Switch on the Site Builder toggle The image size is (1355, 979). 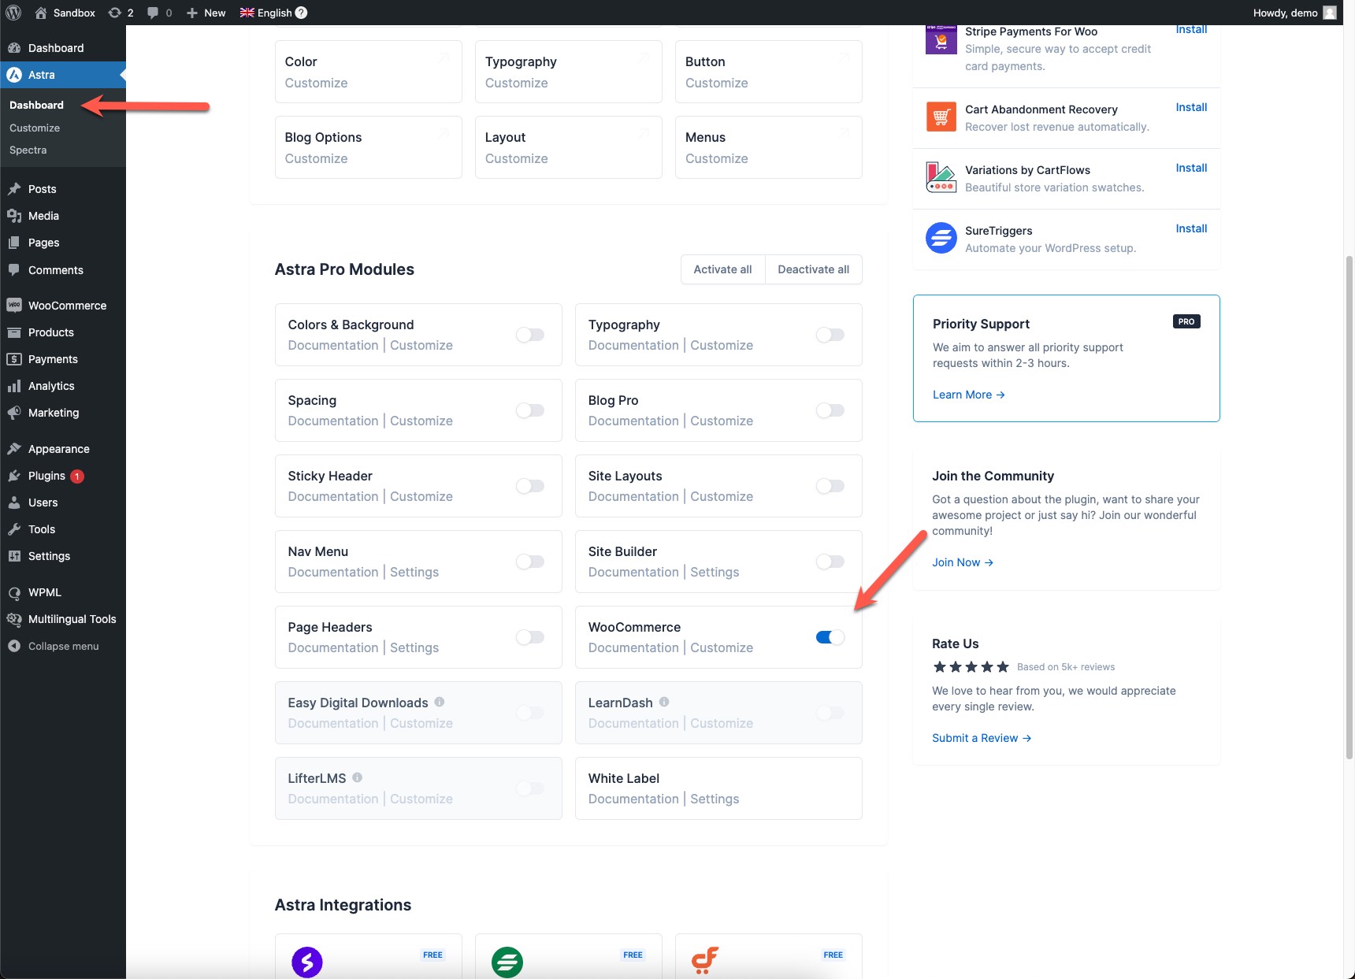(830, 562)
